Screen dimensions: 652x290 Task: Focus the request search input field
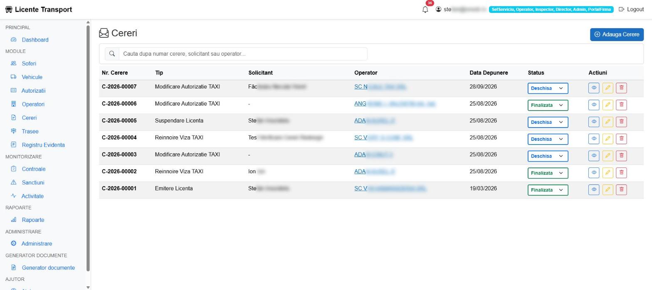click(243, 54)
